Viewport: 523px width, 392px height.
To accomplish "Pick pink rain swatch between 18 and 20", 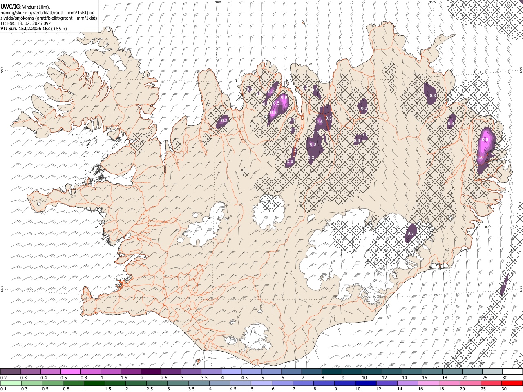I will pyautogui.click(x=449, y=383).
